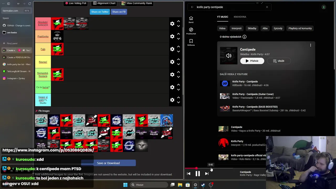
Task: Open three-dot menu for Centipede card
Action: (x=311, y=45)
